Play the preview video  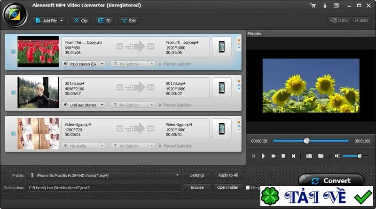(x=263, y=156)
